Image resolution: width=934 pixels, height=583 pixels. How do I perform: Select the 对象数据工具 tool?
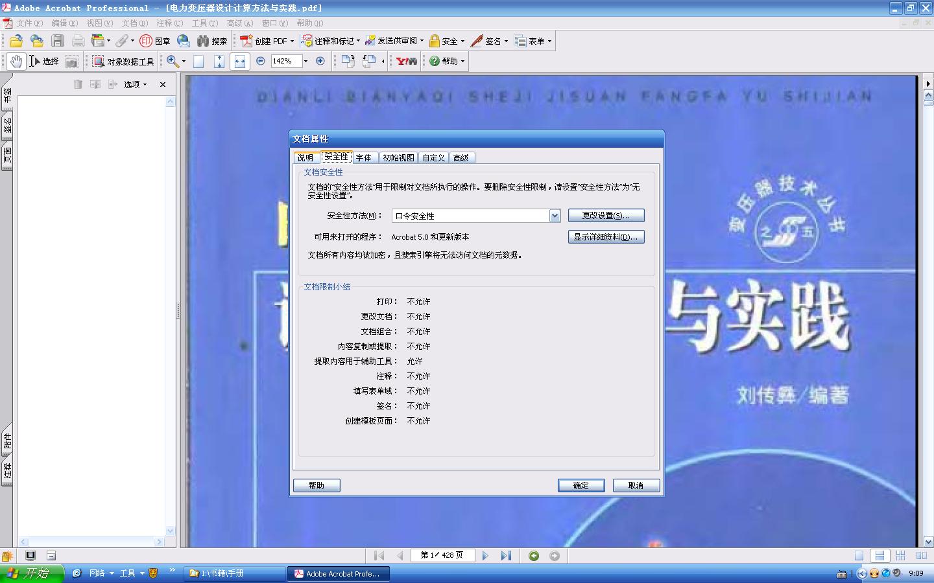[123, 62]
